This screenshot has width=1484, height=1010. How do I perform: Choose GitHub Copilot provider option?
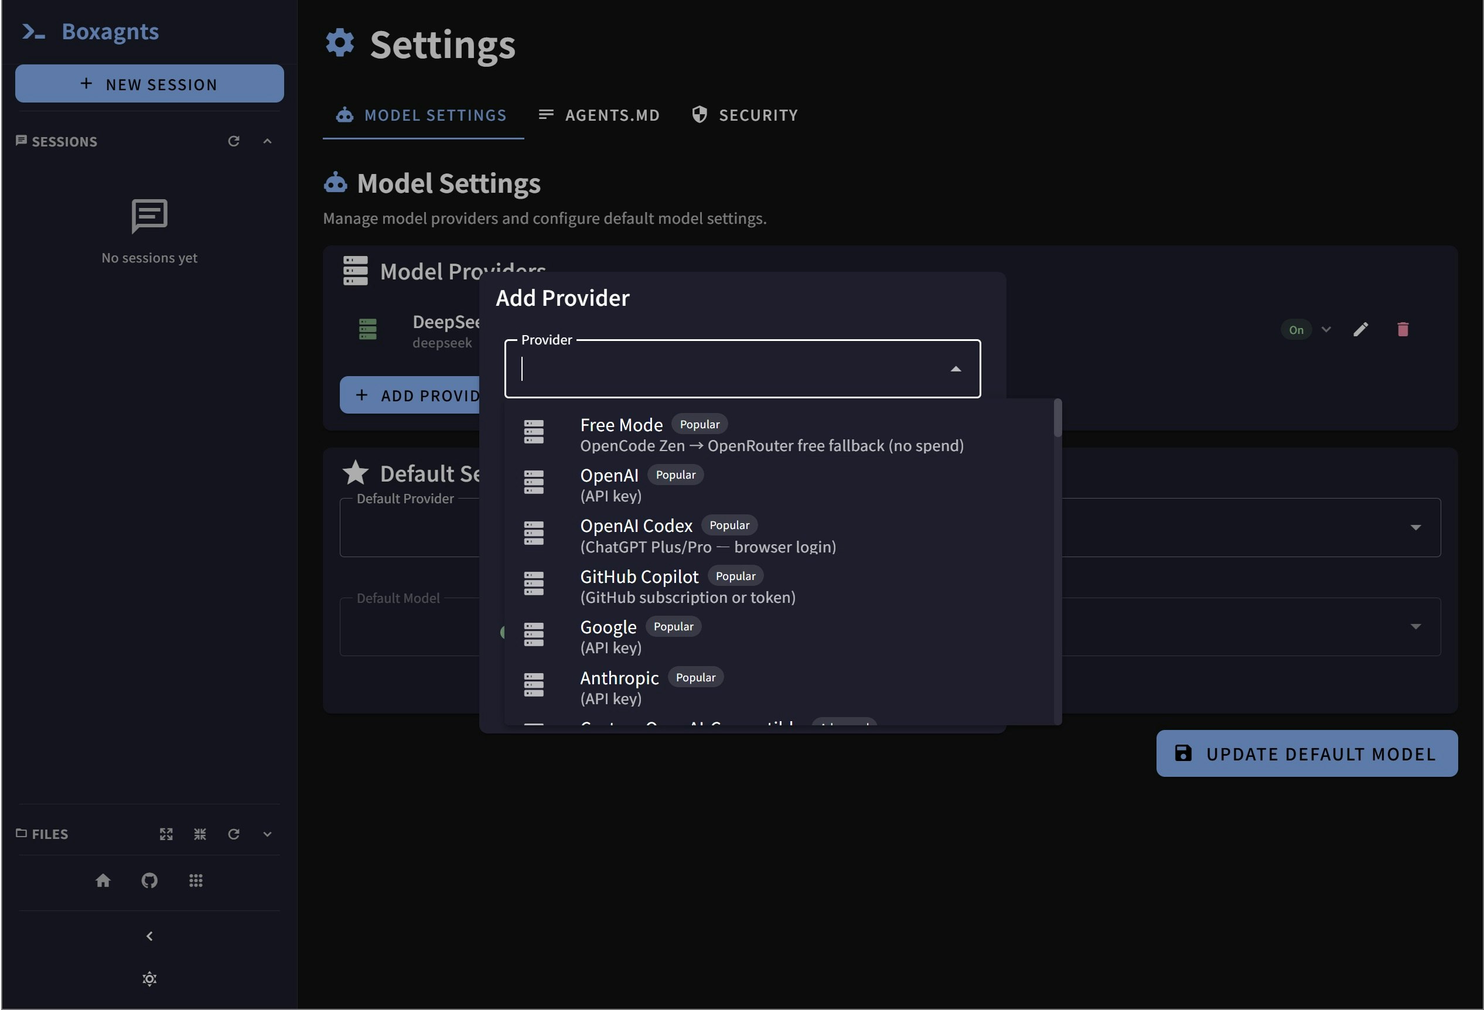click(x=779, y=586)
